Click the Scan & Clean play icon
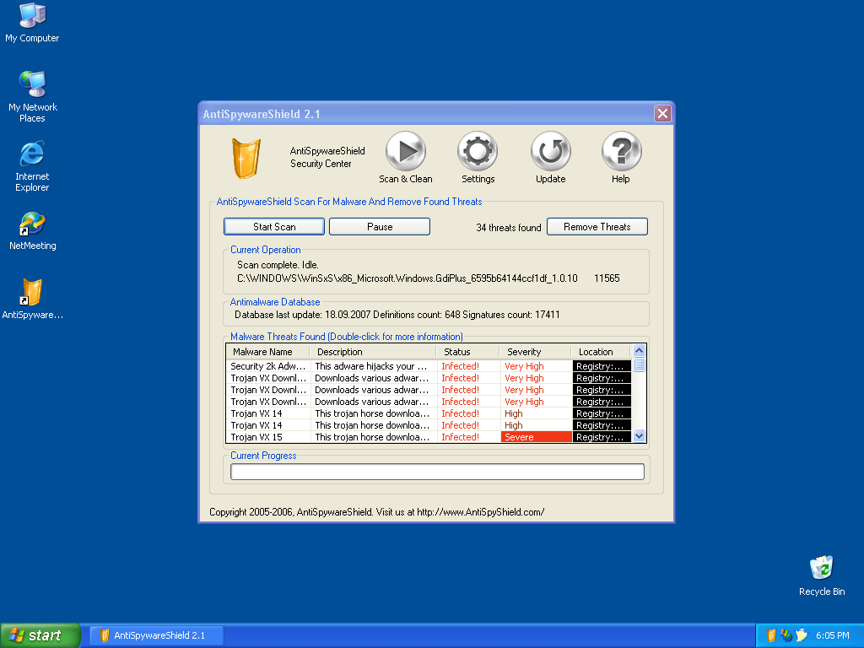The width and height of the screenshot is (864, 648). (x=406, y=151)
